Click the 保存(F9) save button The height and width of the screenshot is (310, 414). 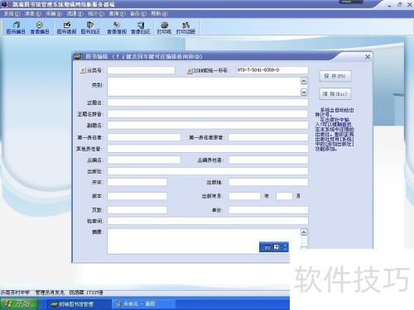pos(335,76)
